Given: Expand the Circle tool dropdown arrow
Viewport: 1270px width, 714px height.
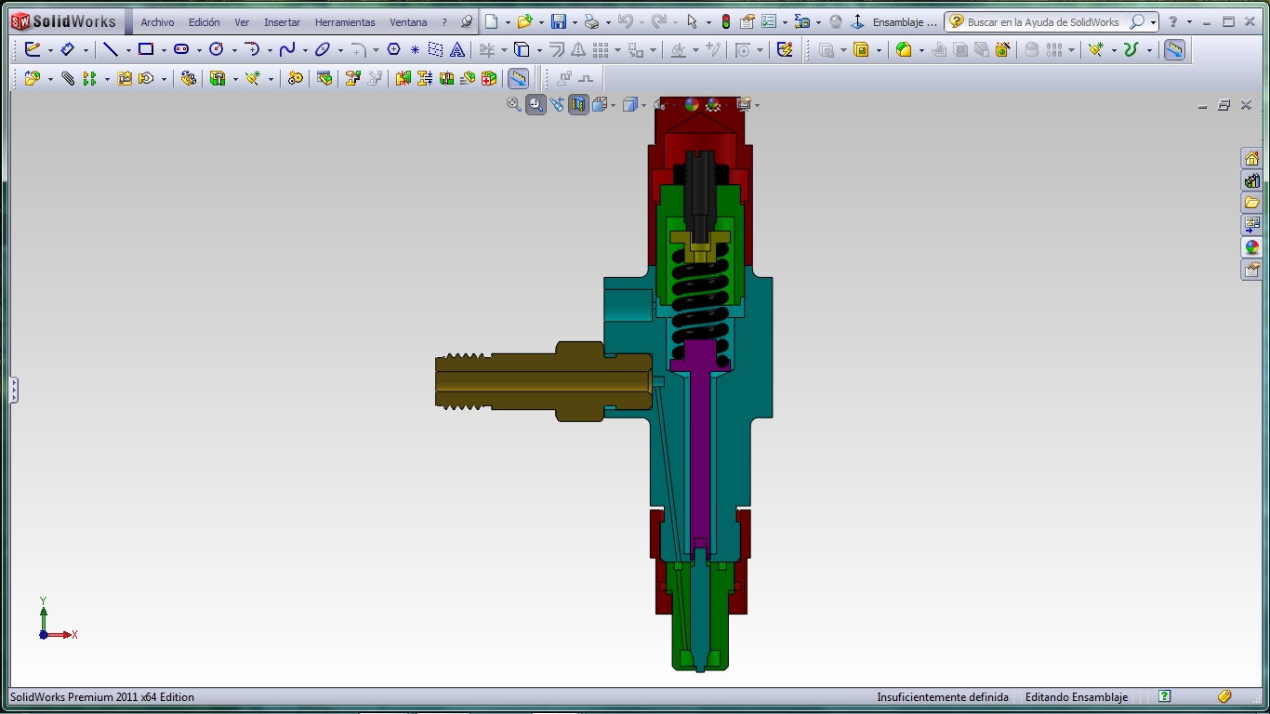Looking at the screenshot, I should (234, 51).
